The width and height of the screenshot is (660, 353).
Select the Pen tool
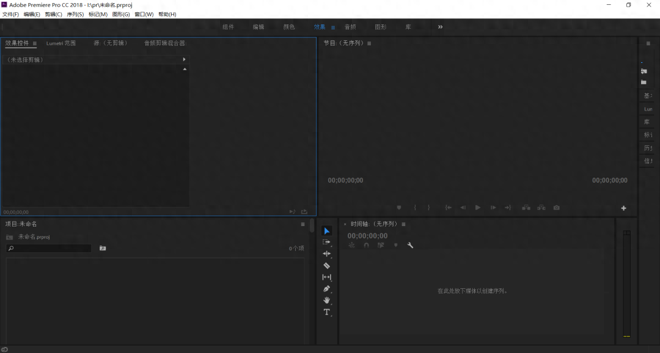point(326,289)
